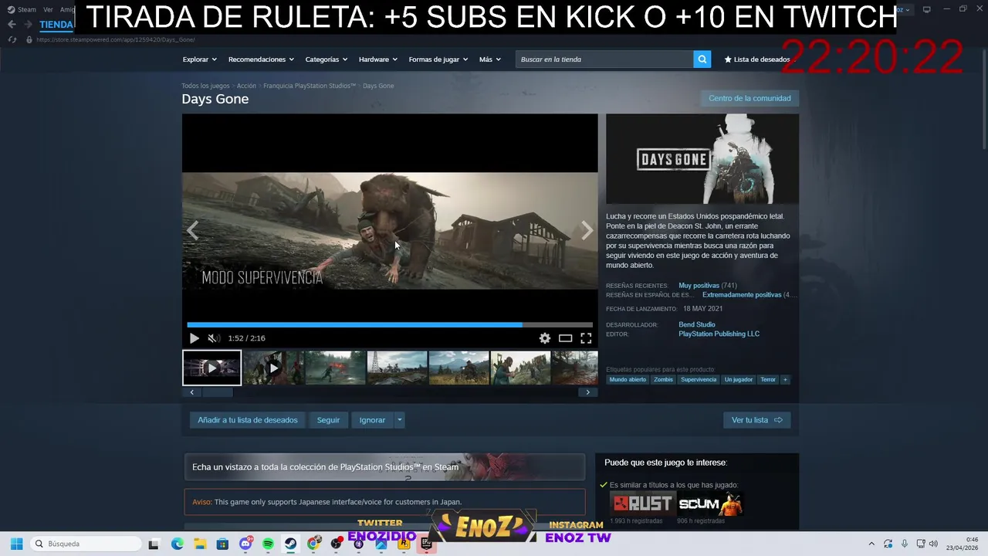Play the Days Gone trailer video
The image size is (988, 556).
195,338
